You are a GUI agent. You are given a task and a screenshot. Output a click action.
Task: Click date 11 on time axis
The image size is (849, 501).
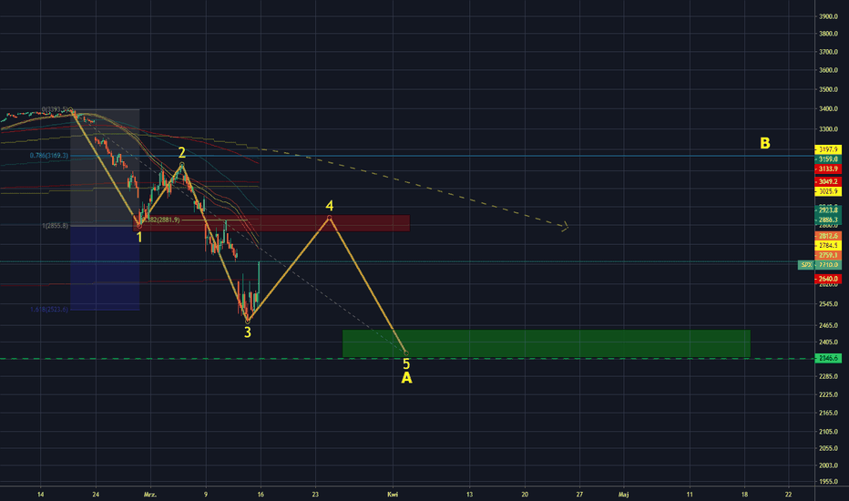pos(690,495)
